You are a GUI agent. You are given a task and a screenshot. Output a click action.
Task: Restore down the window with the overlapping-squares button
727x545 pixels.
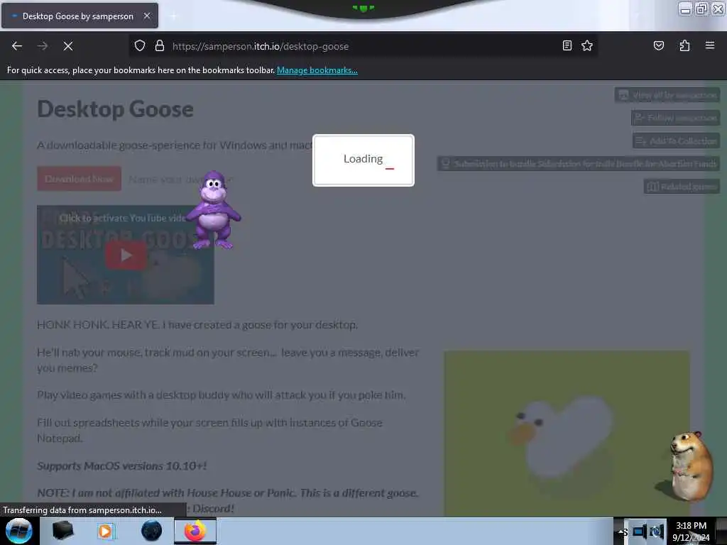coord(702,9)
